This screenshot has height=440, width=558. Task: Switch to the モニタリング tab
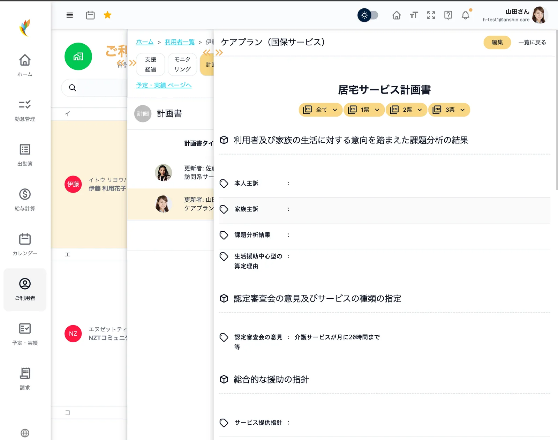pyautogui.click(x=182, y=65)
